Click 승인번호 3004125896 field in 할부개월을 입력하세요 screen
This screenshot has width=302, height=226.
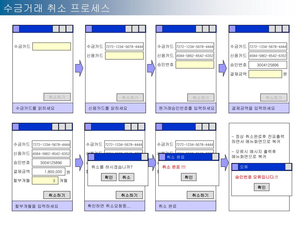tap(51, 162)
